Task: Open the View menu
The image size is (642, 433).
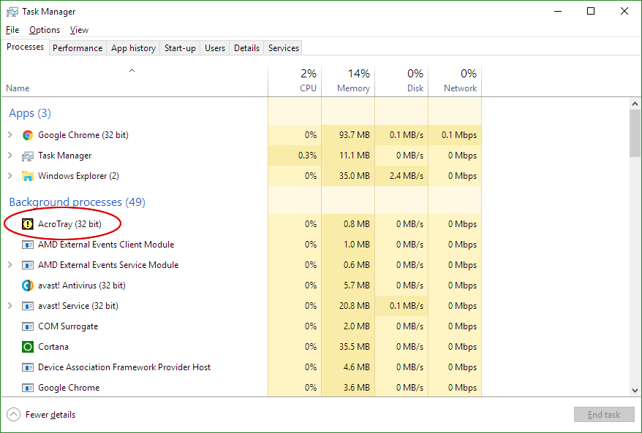Action: click(x=79, y=30)
